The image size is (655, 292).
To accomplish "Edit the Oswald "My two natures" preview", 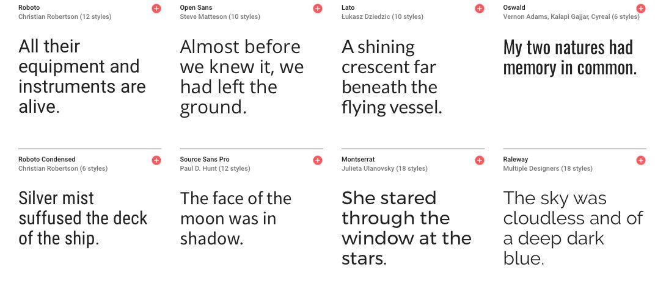I will 570,57.
